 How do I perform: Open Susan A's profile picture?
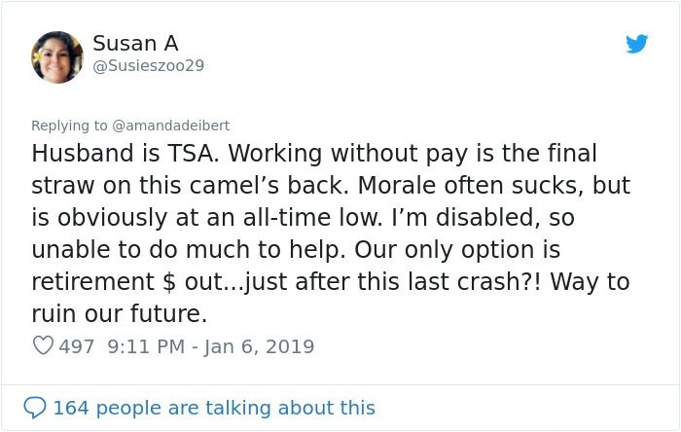[56, 56]
